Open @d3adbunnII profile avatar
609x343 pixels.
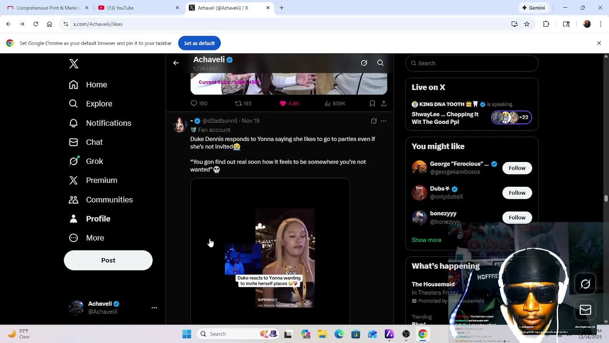coord(180,124)
